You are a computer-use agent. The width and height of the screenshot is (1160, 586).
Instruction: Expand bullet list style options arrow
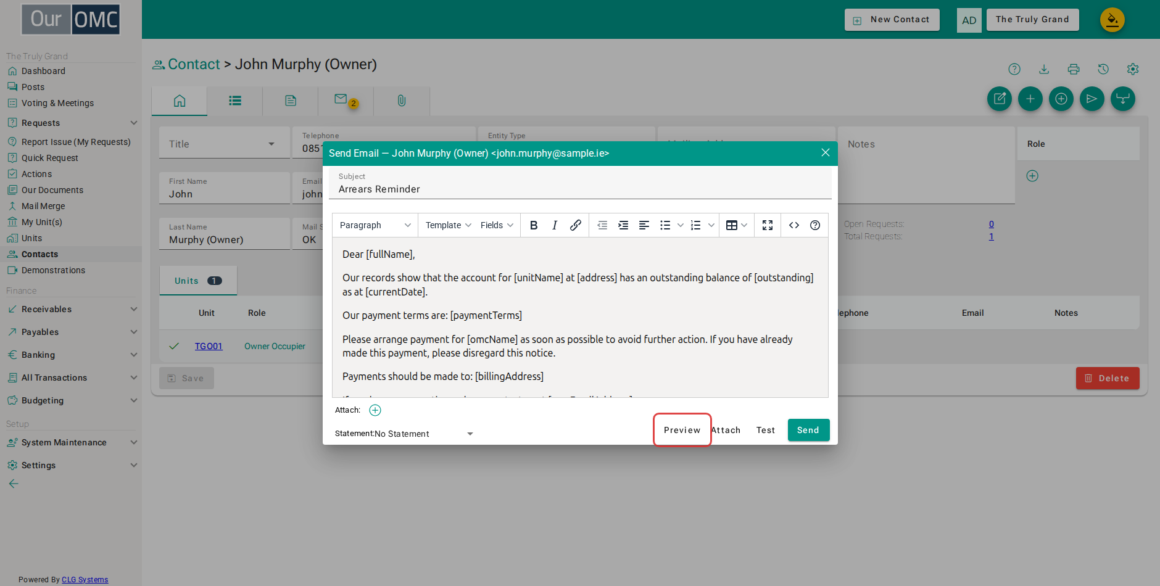pos(681,225)
